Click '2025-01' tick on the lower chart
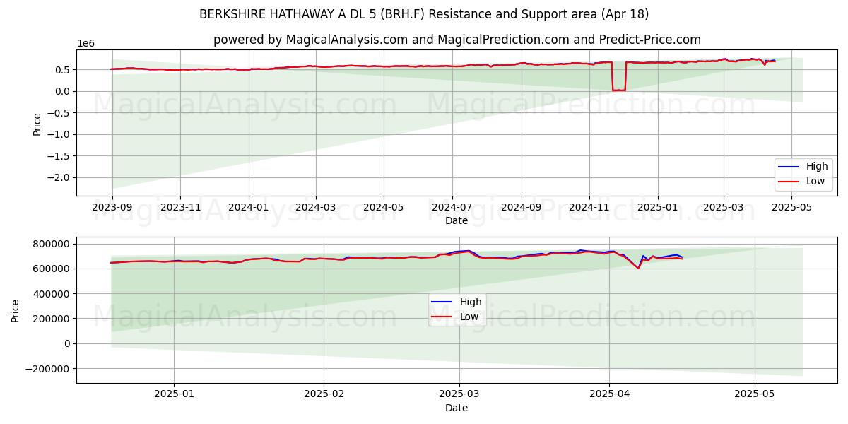 click(174, 395)
